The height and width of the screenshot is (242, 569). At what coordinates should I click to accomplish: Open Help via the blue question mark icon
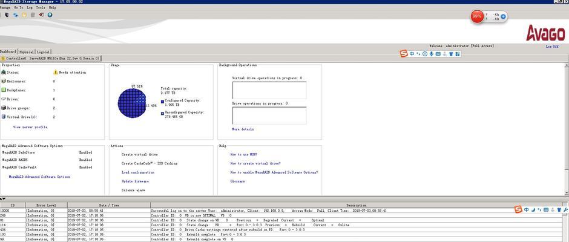pos(50,15)
